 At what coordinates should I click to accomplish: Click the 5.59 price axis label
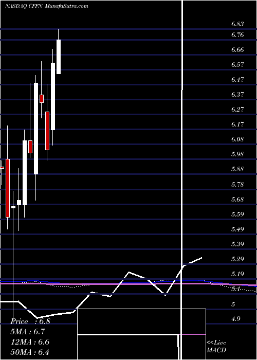point(237,214)
